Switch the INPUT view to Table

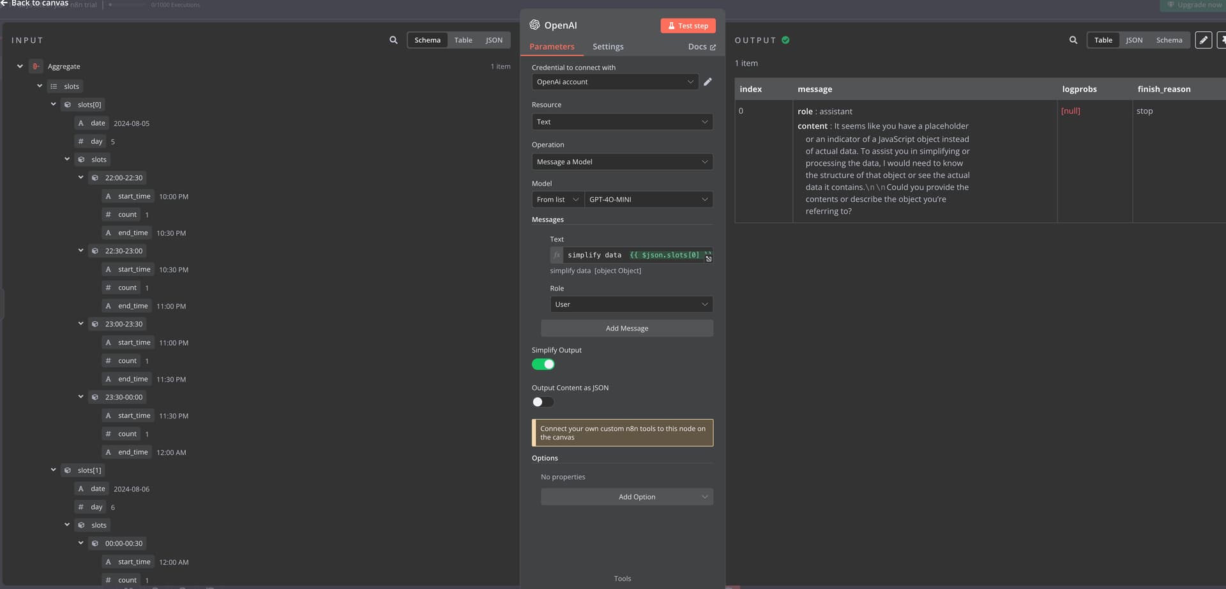tap(463, 40)
